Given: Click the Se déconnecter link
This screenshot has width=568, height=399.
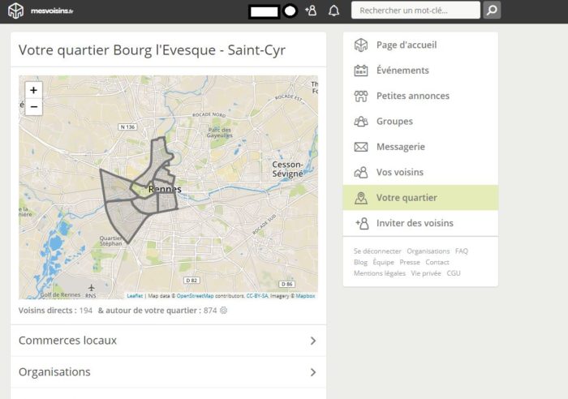Looking at the screenshot, I should tap(377, 251).
